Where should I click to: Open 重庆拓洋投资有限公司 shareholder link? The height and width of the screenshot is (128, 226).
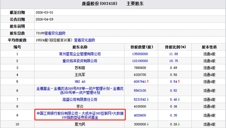click(80, 61)
